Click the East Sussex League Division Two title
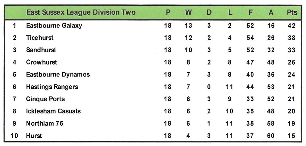306x146 pixels. 81,12
